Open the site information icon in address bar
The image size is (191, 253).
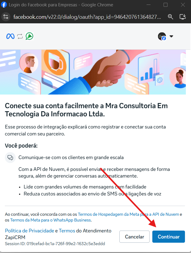point(6,17)
